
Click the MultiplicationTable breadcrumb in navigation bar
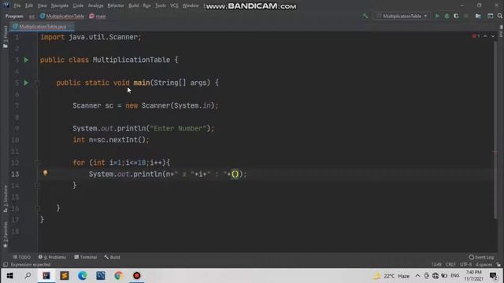click(62, 16)
